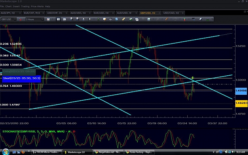Expand the arrow next to line tool
Screen dimensions: 248x155
171,19
